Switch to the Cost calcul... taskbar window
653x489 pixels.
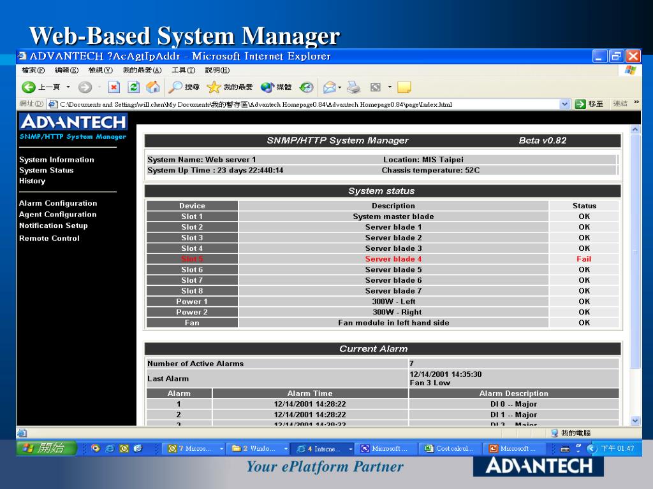450,449
